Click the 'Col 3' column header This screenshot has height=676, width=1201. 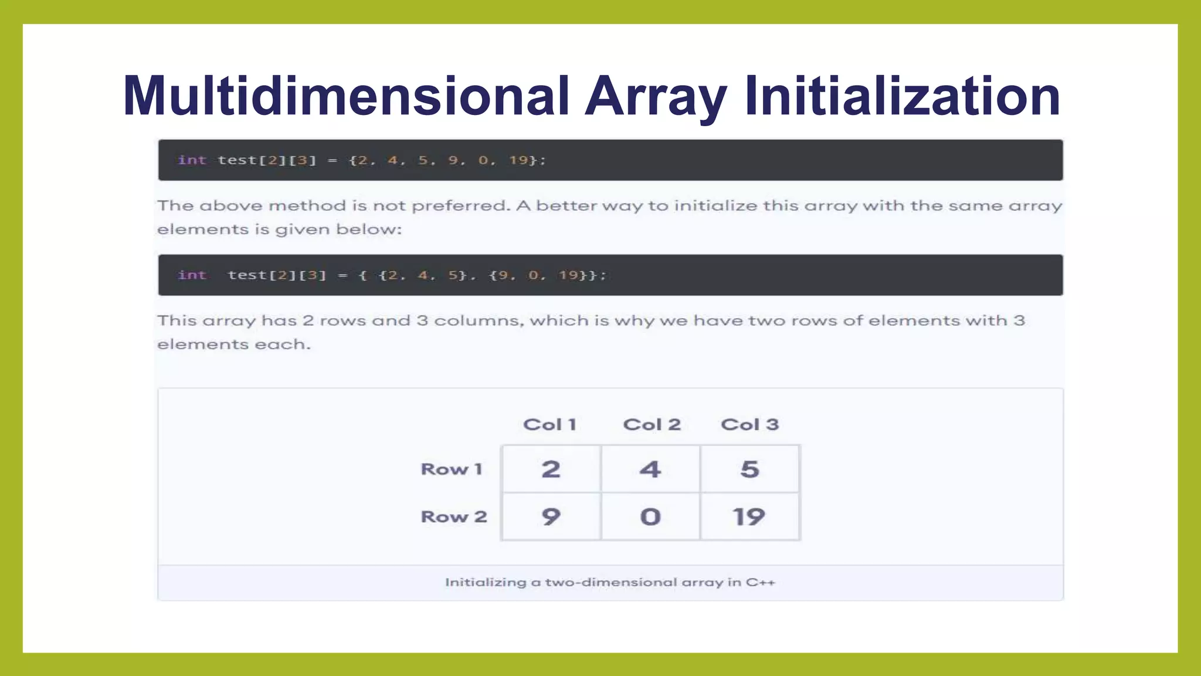[749, 424]
